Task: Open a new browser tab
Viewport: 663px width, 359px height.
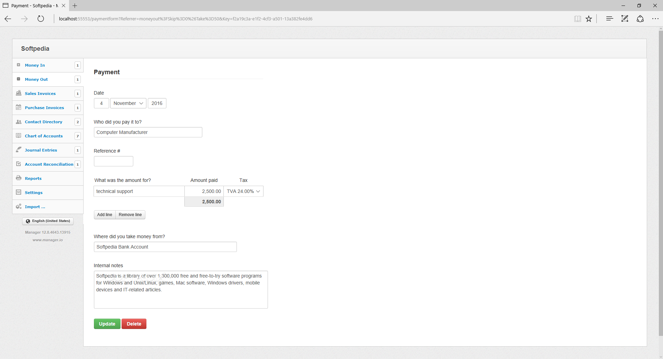Action: pos(75,6)
